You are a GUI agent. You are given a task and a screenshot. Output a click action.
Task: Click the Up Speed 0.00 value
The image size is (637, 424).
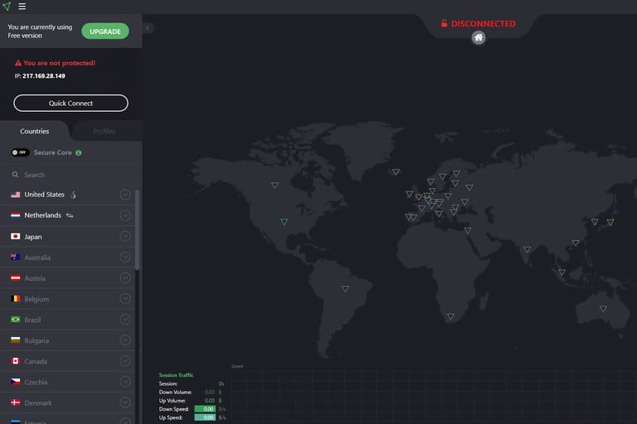tap(205, 417)
